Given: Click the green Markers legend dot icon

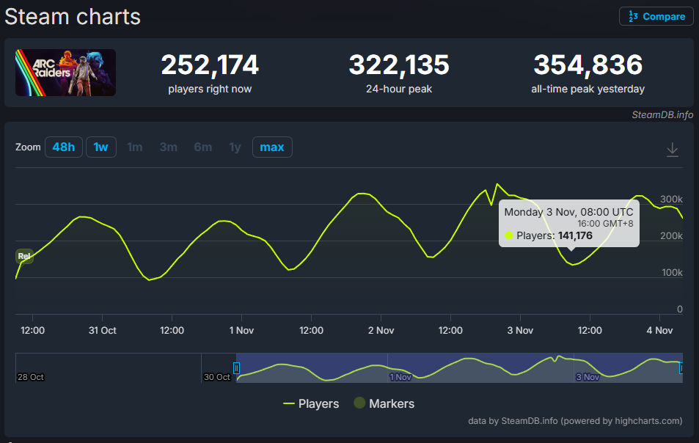Looking at the screenshot, I should pyautogui.click(x=359, y=403).
